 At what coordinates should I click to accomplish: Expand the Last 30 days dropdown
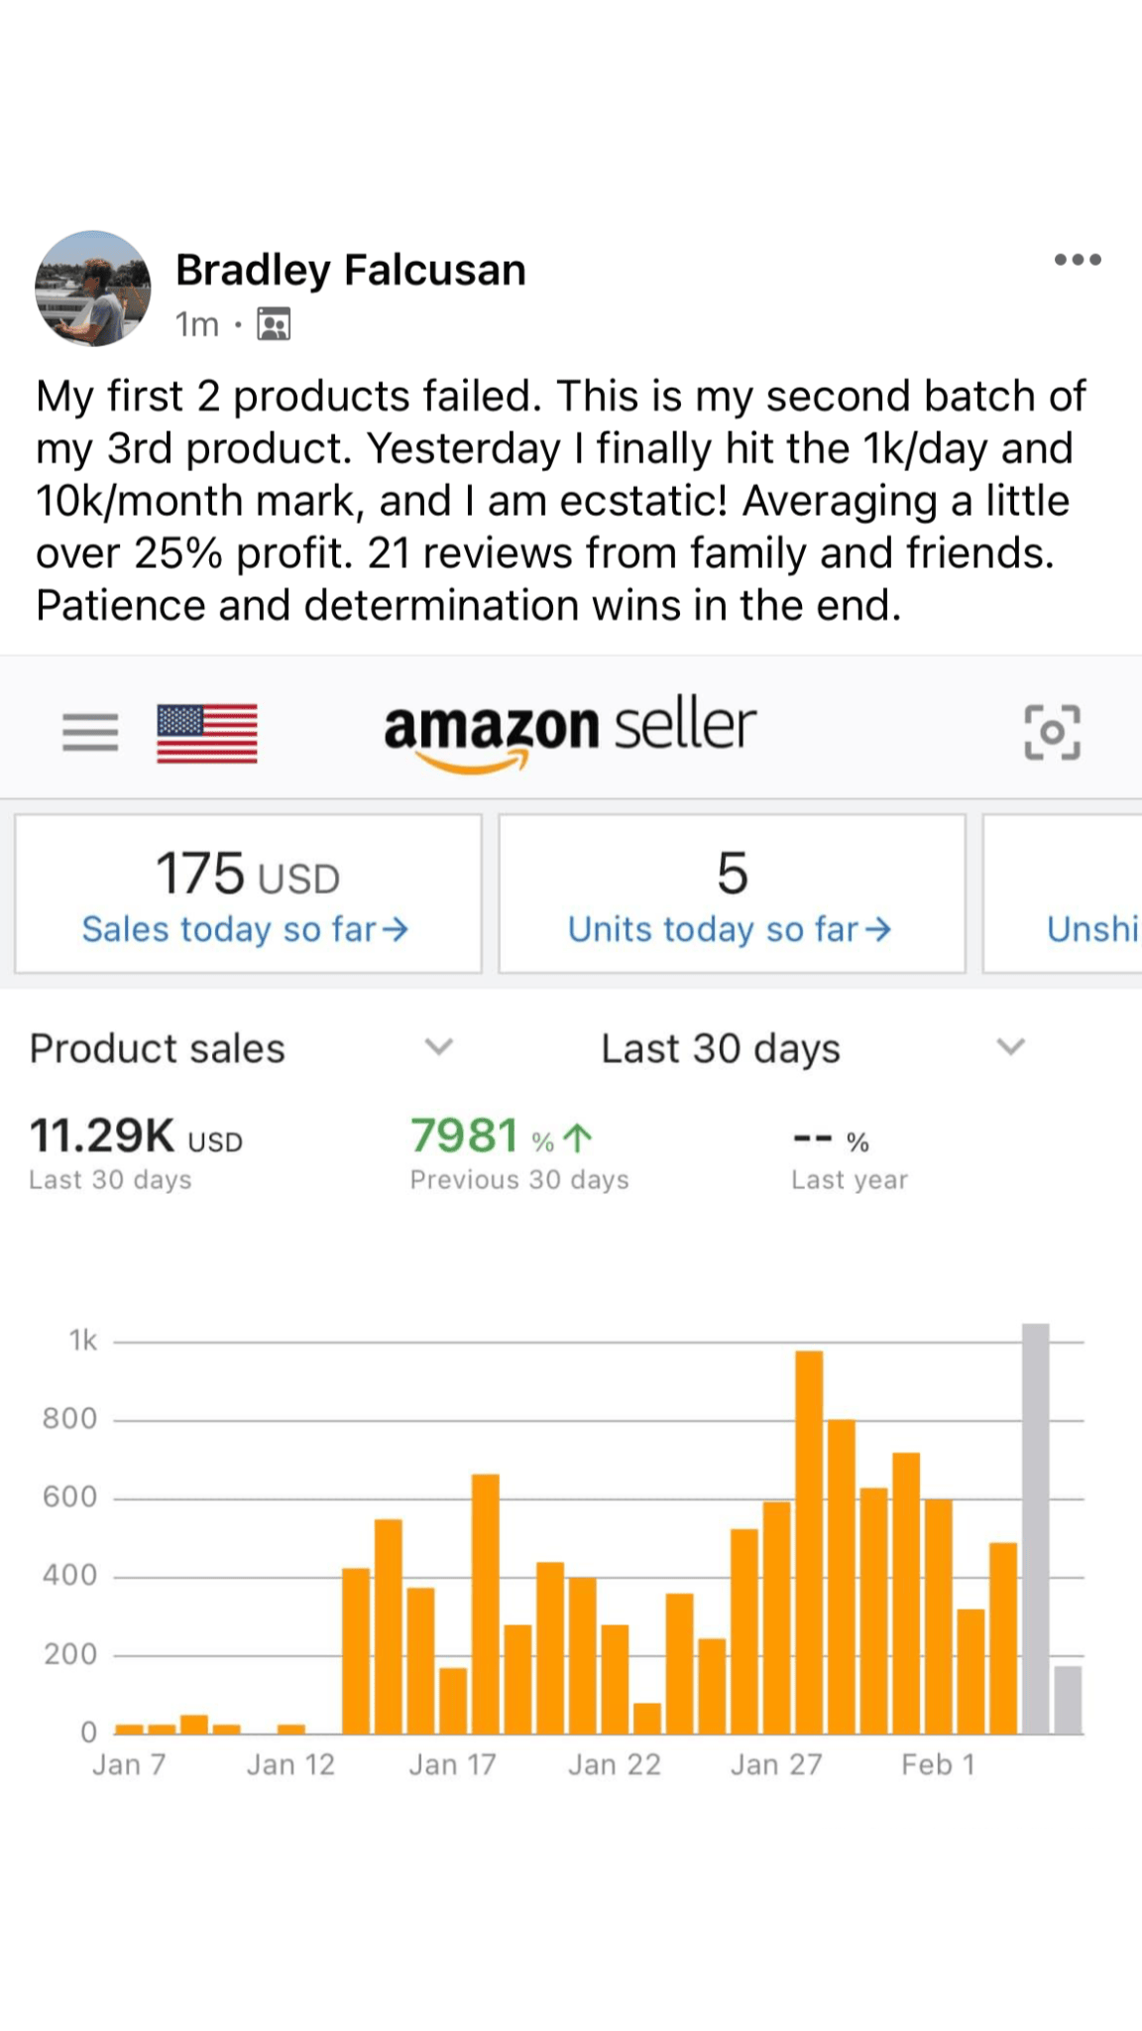coord(1010,1047)
